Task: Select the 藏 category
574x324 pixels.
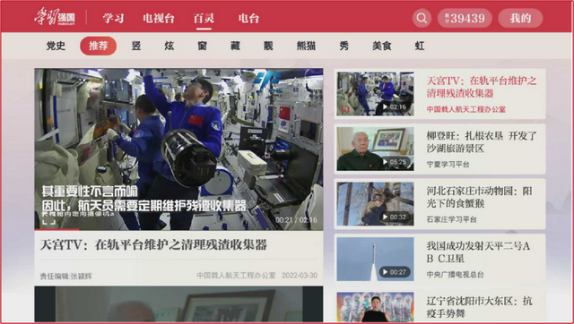Action: click(235, 46)
